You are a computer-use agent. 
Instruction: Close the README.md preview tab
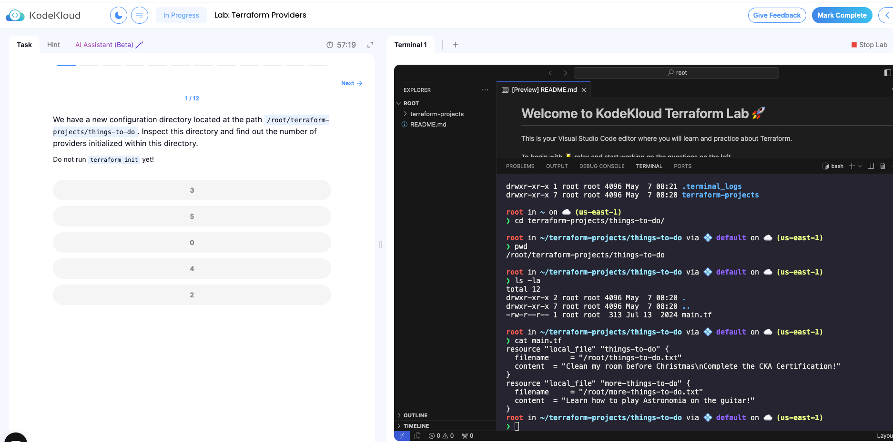[x=584, y=90]
